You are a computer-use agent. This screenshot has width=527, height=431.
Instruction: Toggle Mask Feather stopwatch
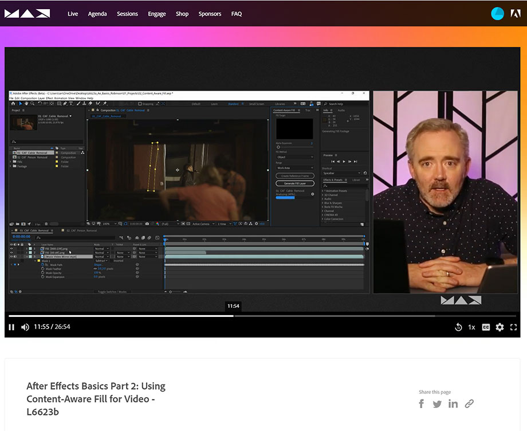click(43, 269)
